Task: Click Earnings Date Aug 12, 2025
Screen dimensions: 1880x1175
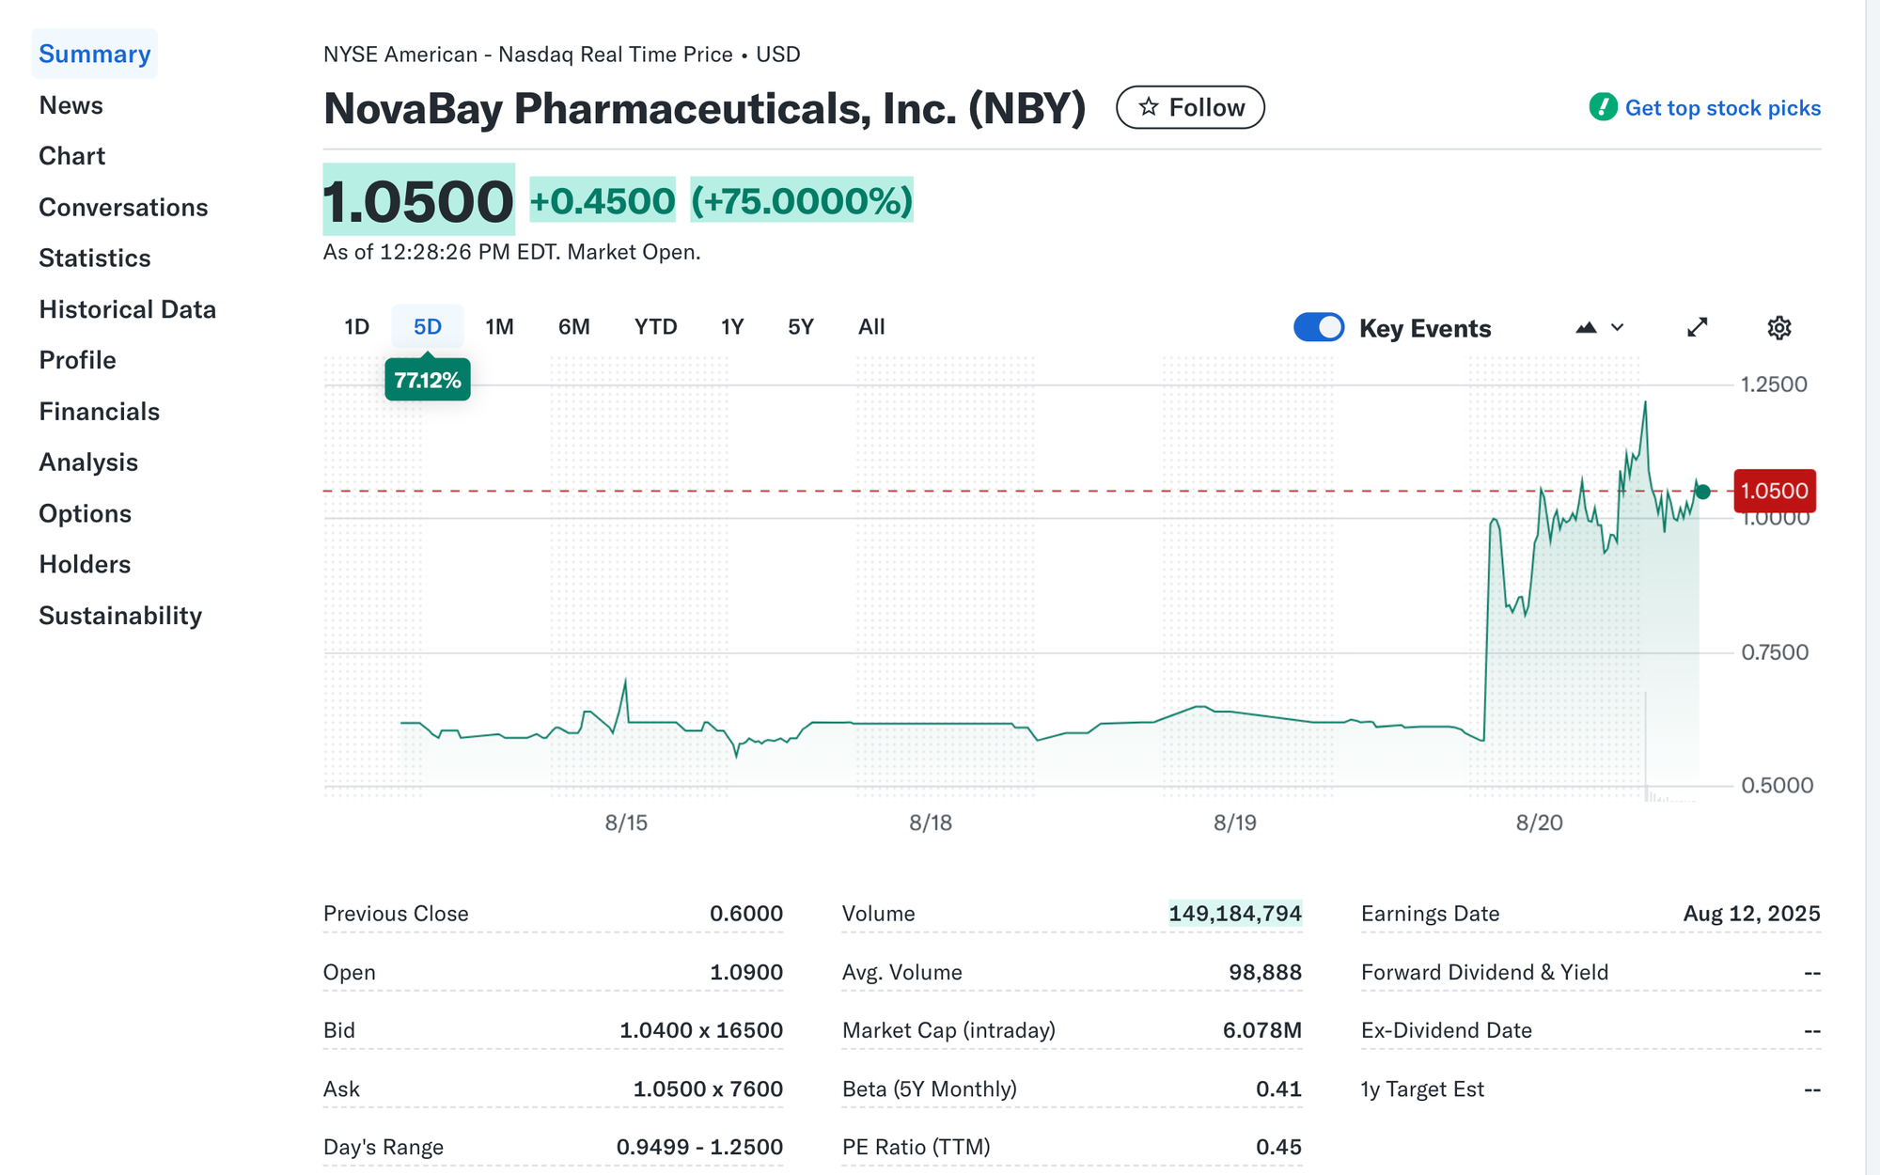Action: 1751,914
